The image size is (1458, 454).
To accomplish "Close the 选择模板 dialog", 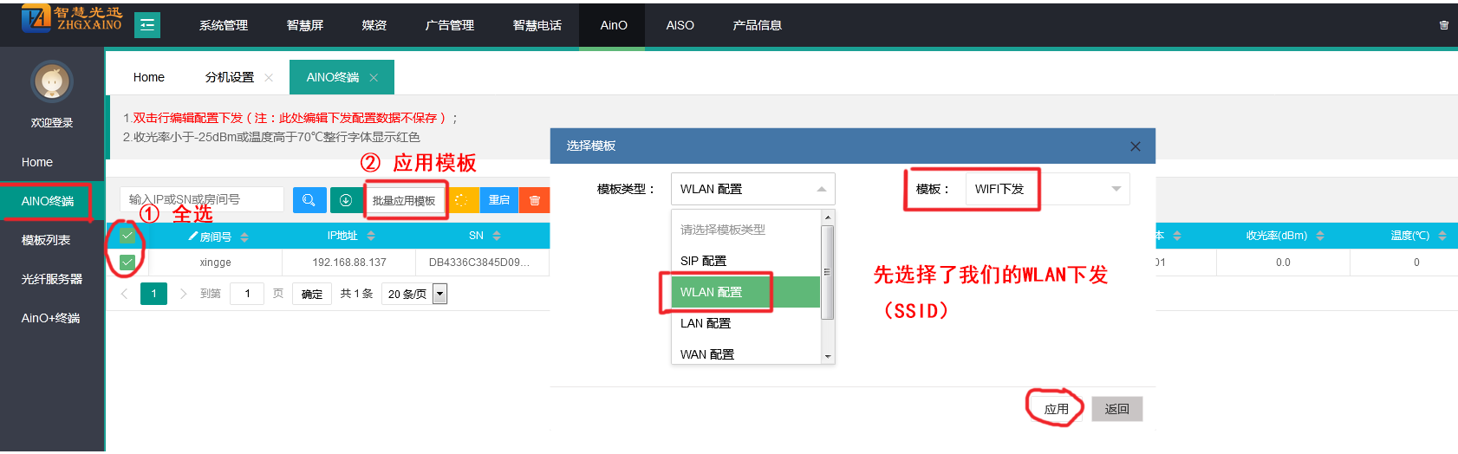I will (1135, 146).
